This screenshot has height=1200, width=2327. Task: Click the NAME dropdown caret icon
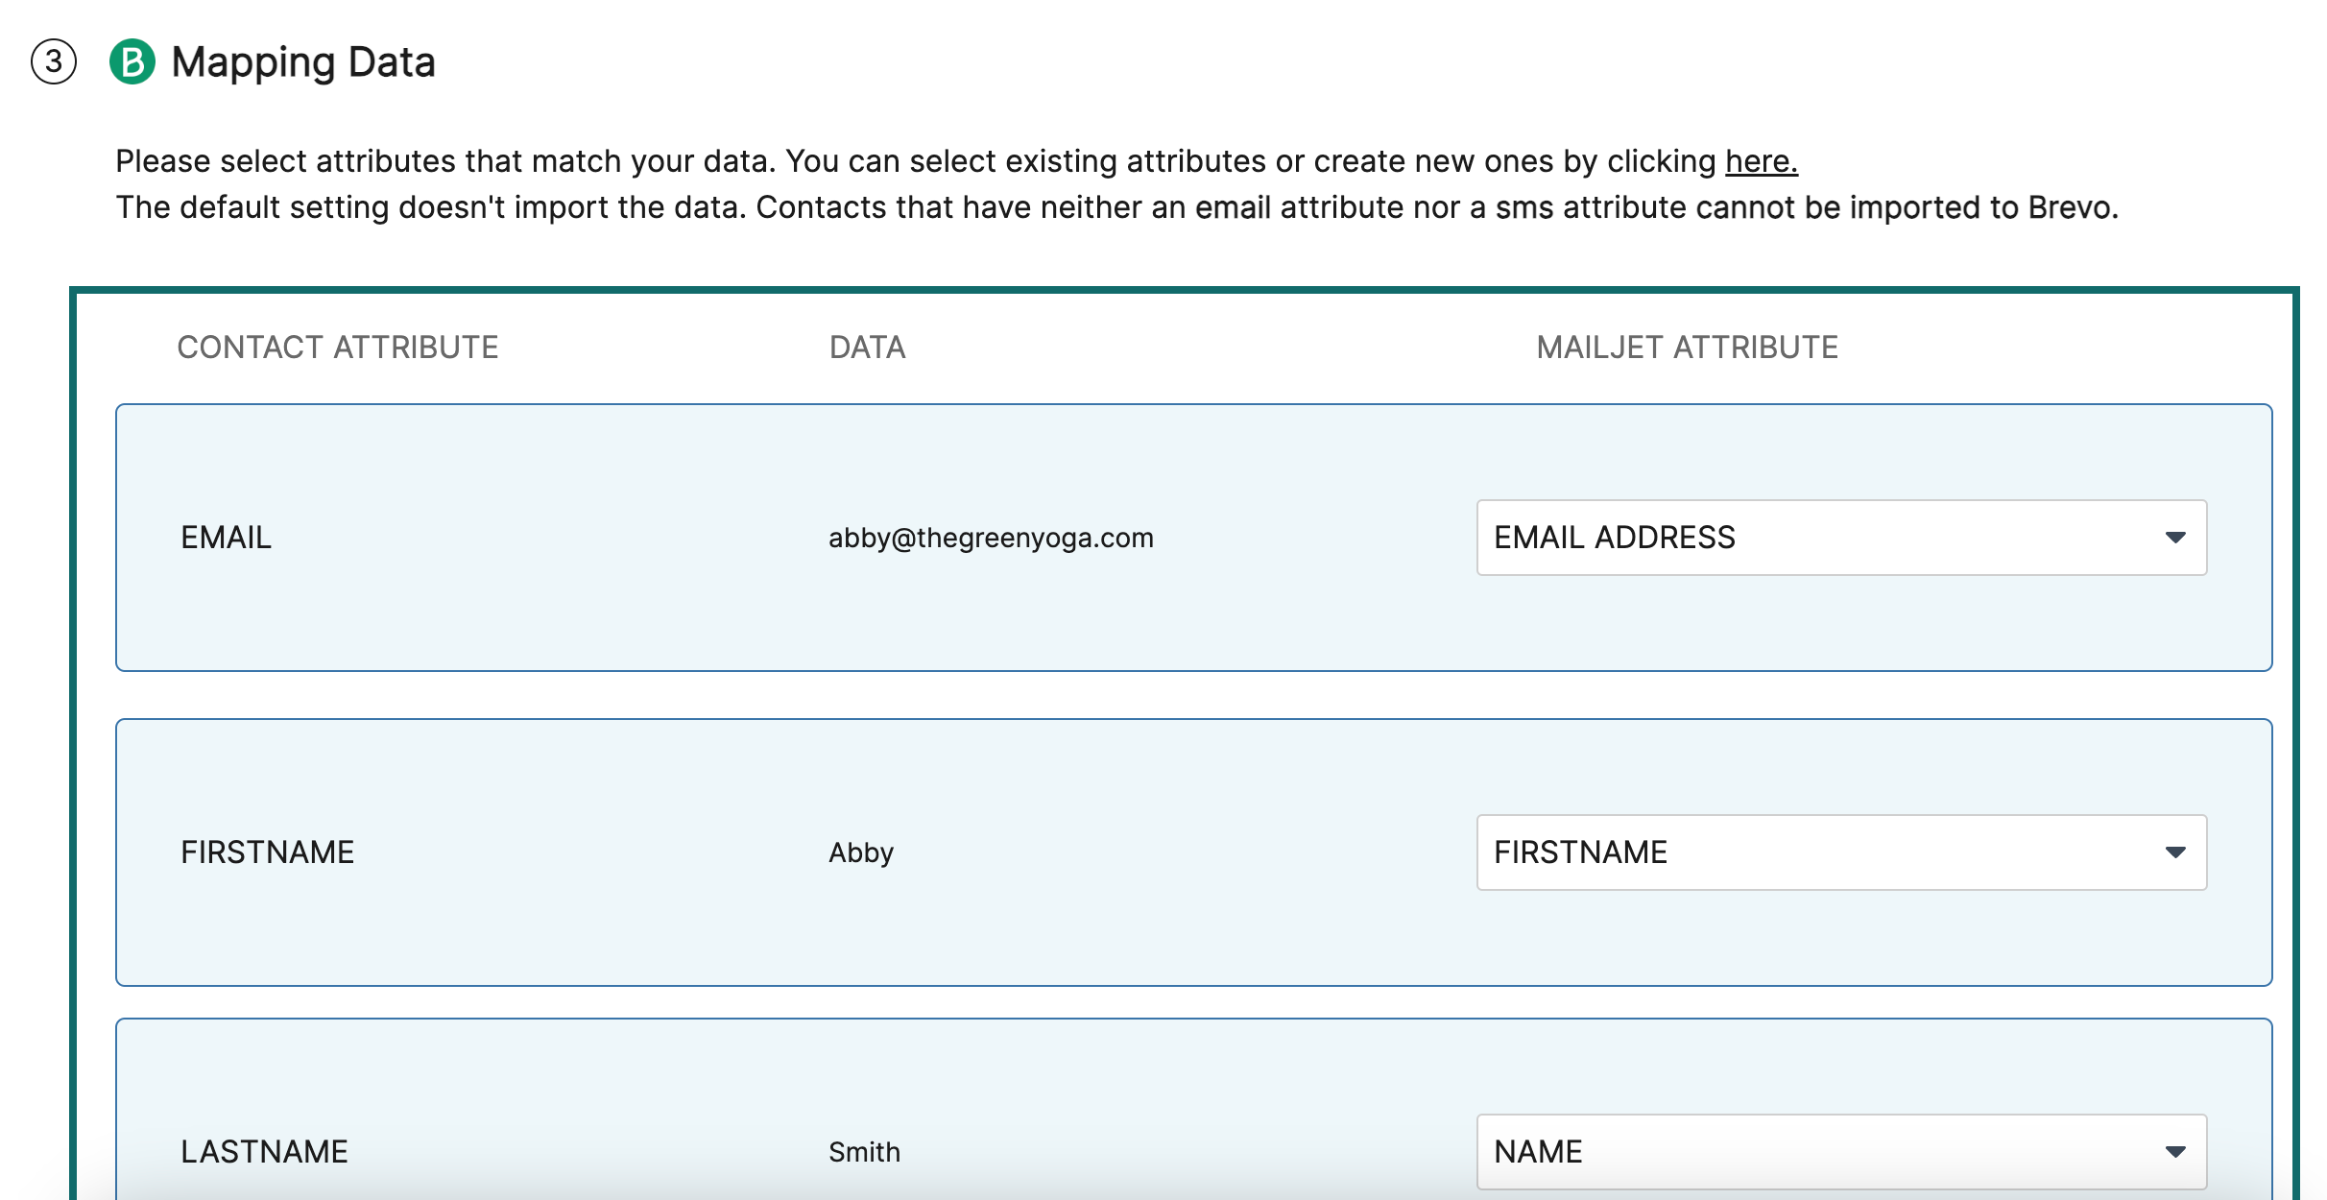click(2175, 1152)
